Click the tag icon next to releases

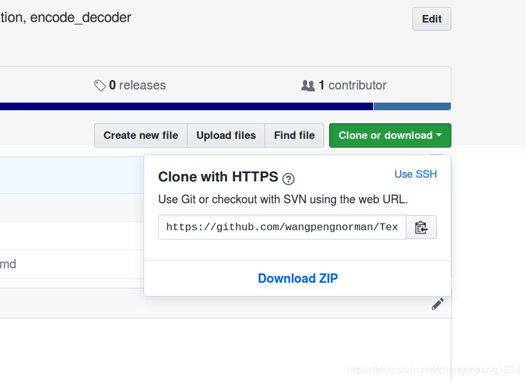pyautogui.click(x=100, y=86)
